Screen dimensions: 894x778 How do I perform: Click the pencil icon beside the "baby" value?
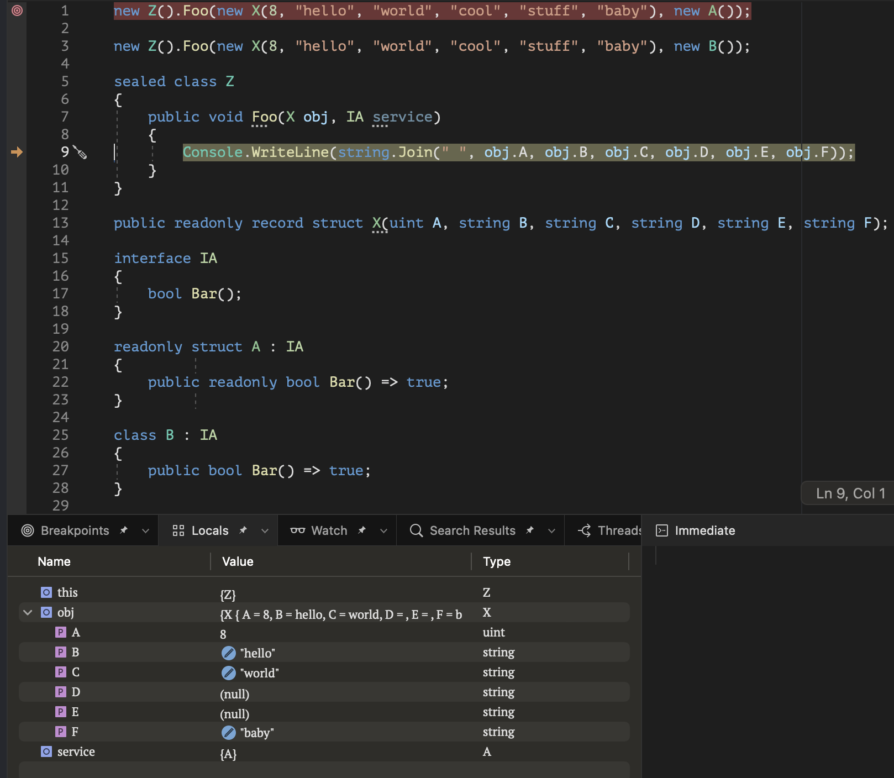(228, 732)
